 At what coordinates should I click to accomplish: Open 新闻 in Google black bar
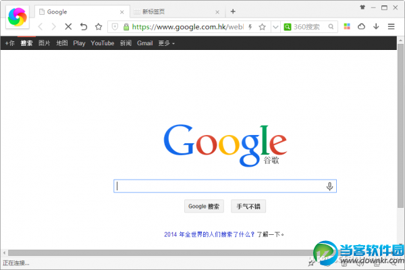coord(126,43)
